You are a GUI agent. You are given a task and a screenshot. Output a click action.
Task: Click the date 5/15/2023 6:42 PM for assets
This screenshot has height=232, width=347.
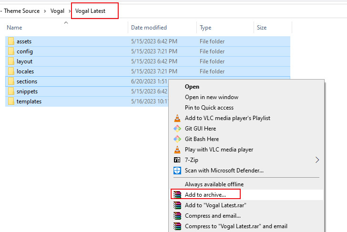tap(154, 41)
